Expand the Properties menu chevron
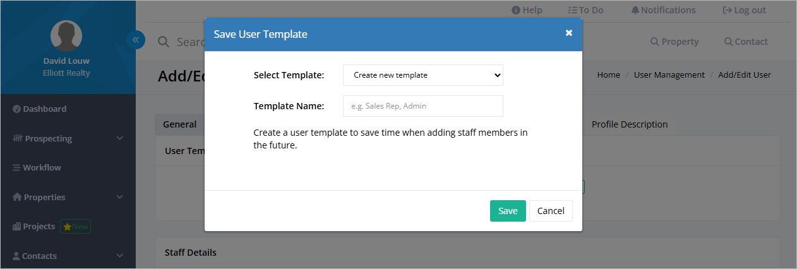Screen dimensions: 797x269 pos(120,197)
